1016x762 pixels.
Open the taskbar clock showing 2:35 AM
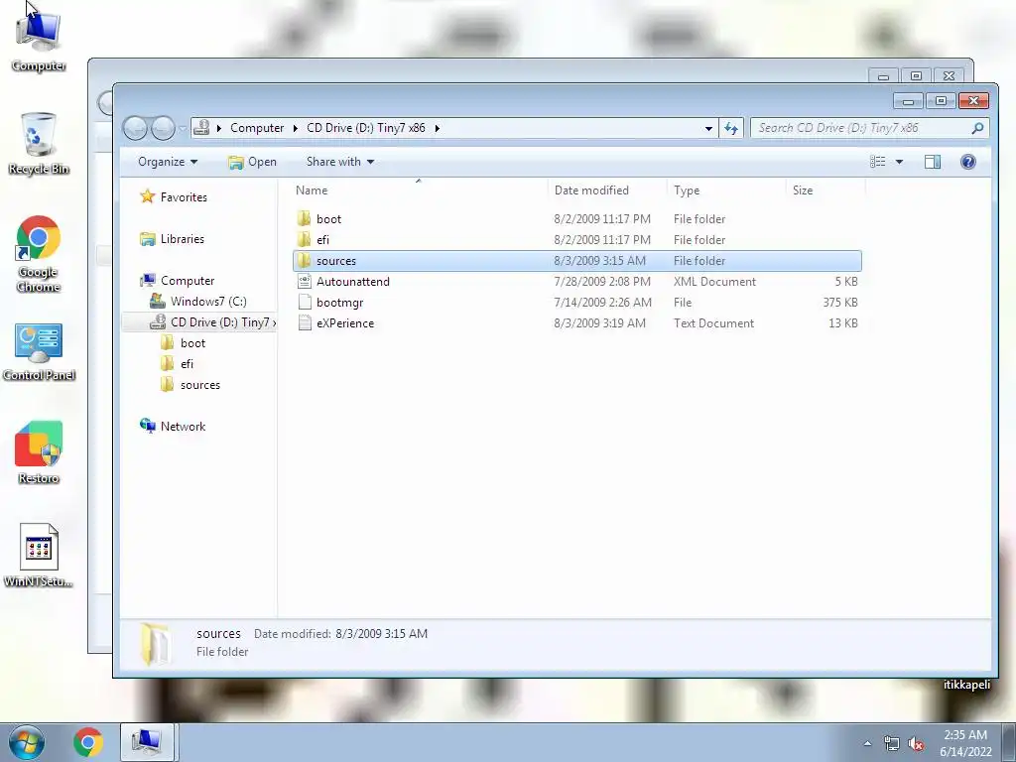coord(965,743)
